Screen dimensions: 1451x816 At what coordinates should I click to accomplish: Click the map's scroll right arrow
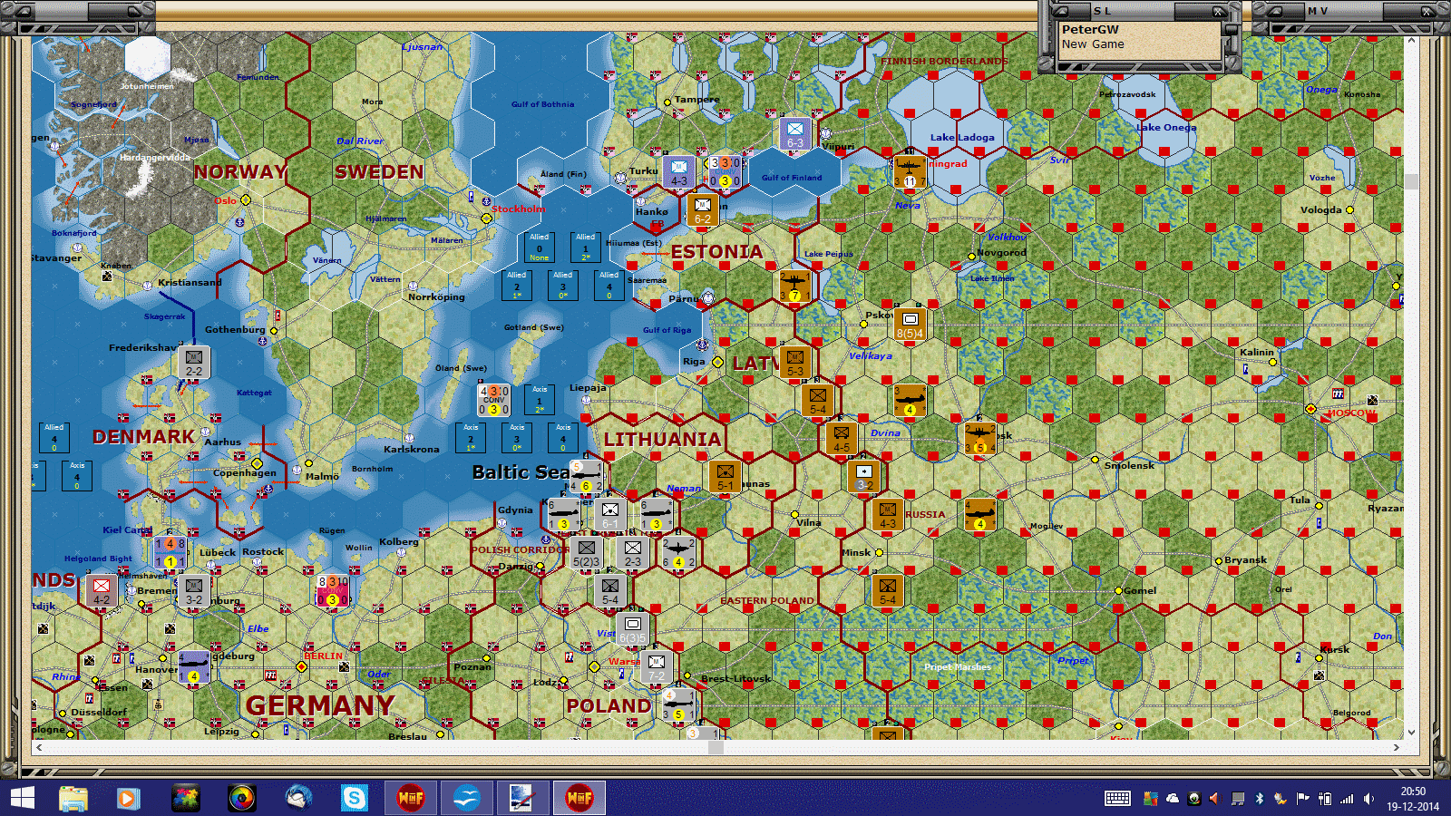click(x=1397, y=747)
